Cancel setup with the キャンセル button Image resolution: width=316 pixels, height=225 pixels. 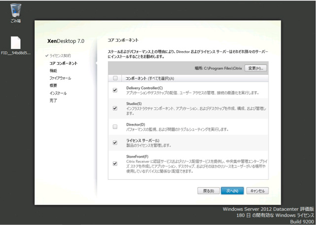click(257, 191)
